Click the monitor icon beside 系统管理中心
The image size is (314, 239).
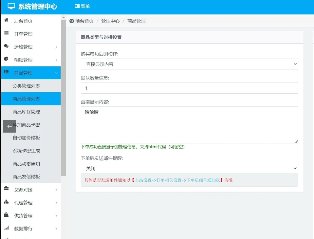coord(11,6)
